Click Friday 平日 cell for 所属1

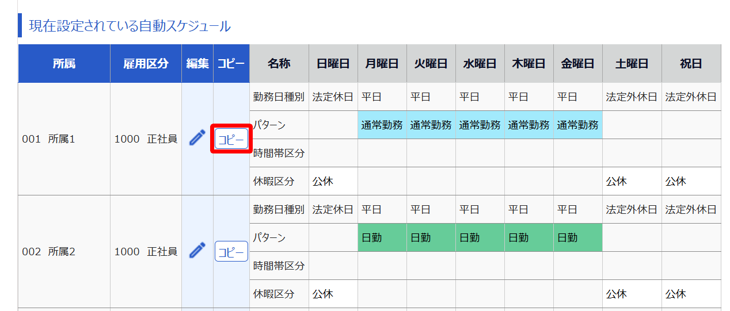coord(578,97)
